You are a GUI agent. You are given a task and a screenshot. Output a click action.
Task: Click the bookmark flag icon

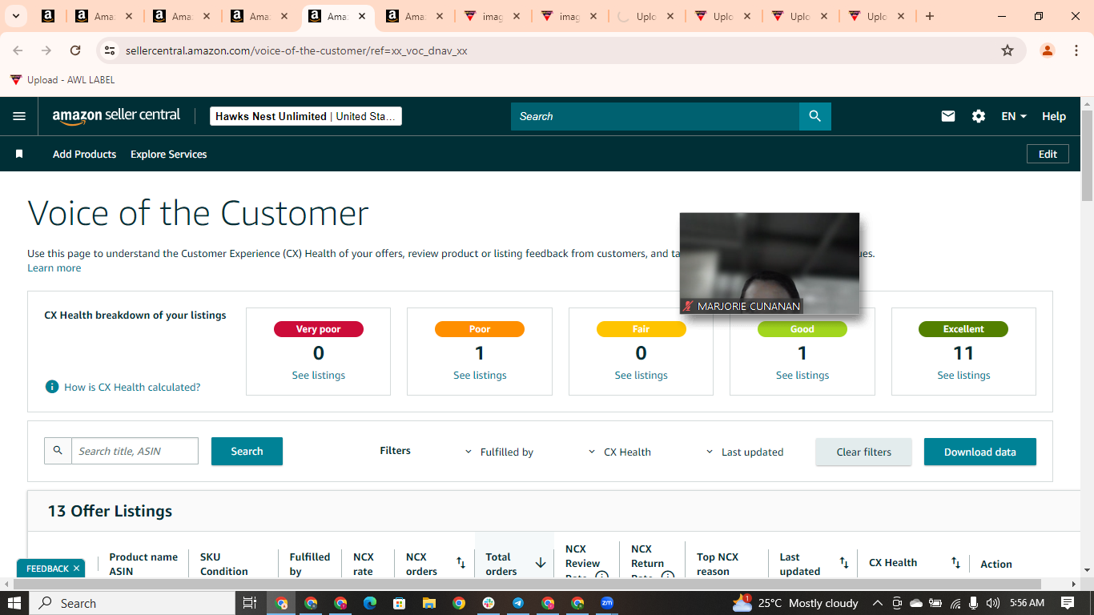[x=19, y=154]
